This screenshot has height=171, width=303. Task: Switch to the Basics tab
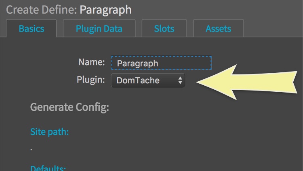tap(32, 29)
